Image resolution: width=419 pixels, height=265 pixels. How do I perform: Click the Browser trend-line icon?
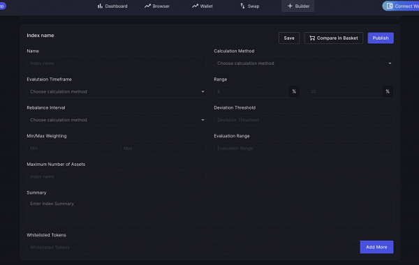point(147,6)
